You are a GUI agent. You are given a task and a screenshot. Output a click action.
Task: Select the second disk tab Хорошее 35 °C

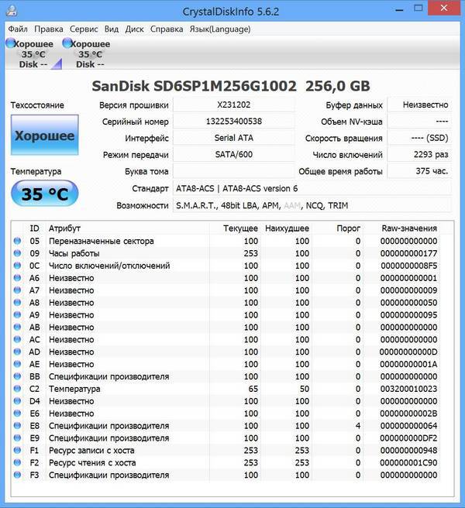[x=90, y=53]
